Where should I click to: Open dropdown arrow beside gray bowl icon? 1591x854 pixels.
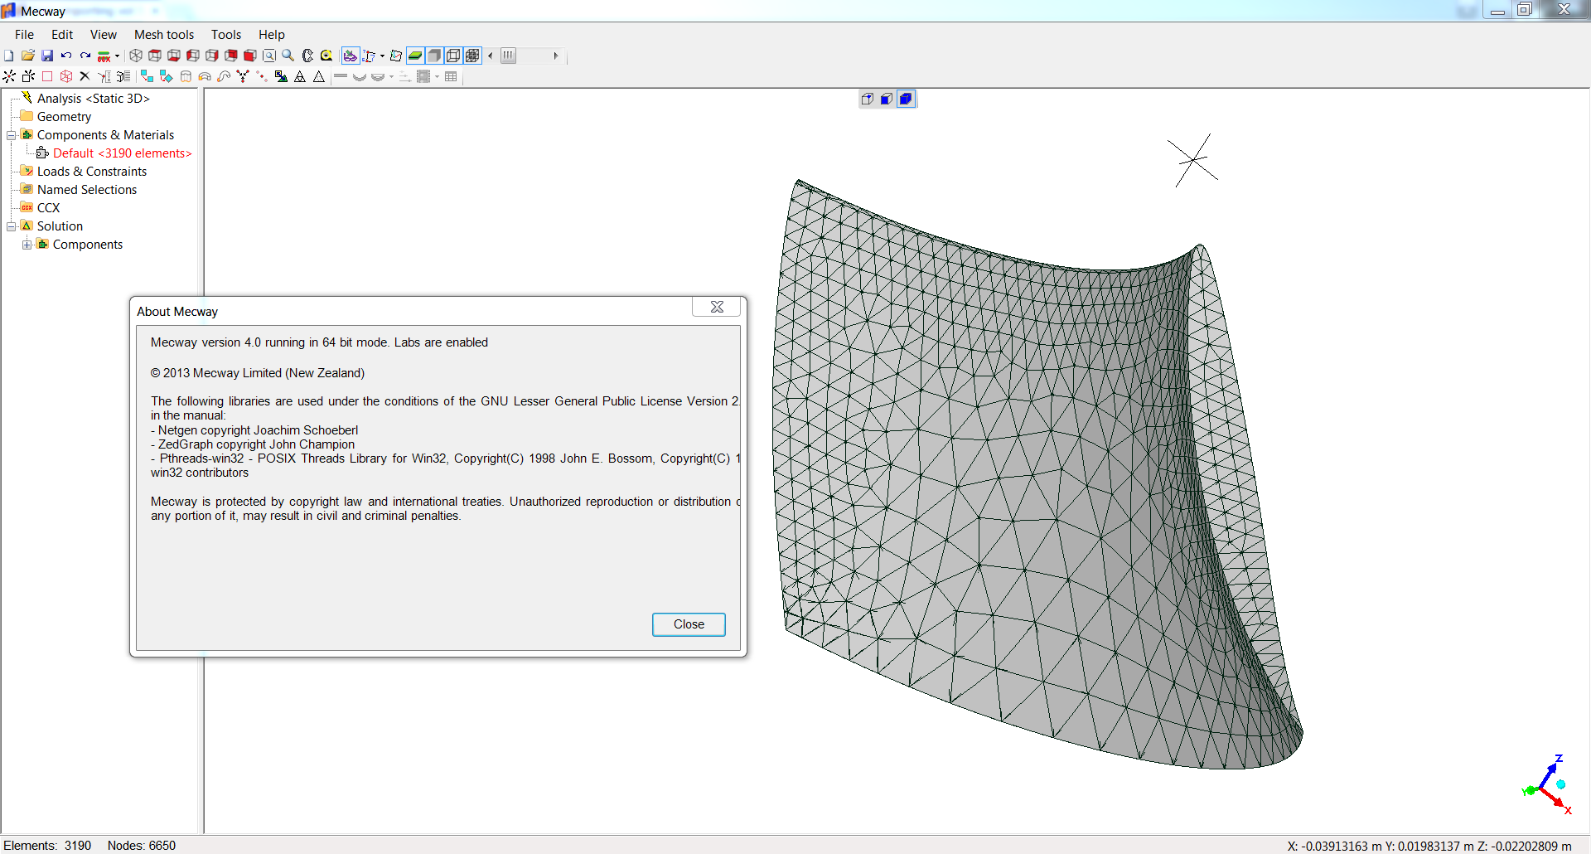(x=391, y=76)
